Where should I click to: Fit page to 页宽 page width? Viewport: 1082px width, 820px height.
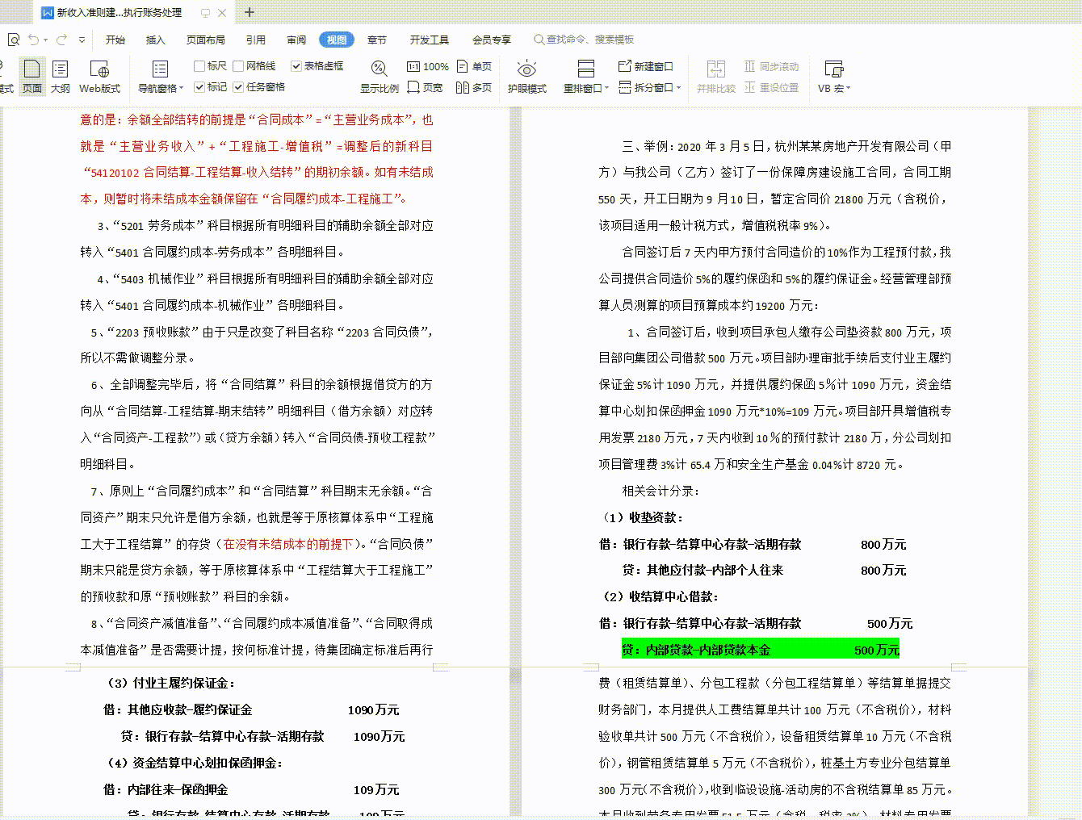coord(427,88)
